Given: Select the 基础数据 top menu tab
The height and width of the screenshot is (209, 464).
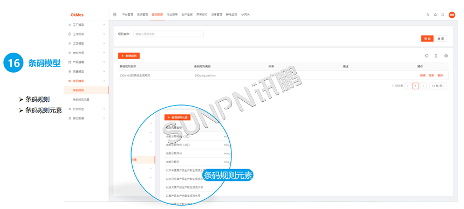Looking at the screenshot, I should click(x=157, y=14).
